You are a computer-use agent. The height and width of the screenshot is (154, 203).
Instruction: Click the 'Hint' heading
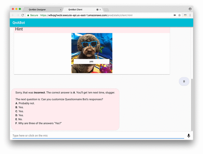click(x=19, y=29)
